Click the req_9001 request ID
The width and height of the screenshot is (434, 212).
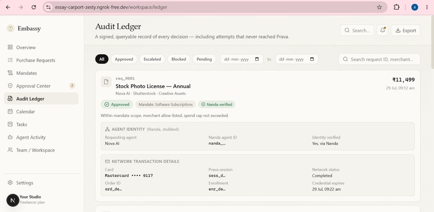click(125, 78)
